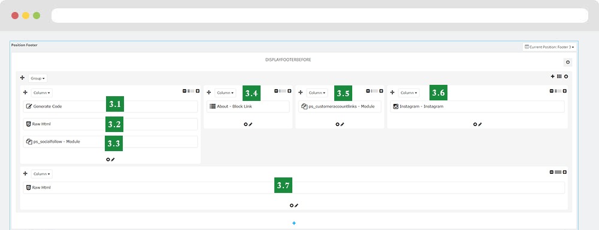Image resolution: width=599 pixels, height=230 pixels.
Task: Select the ps_socialfollow - Module widget
Action: point(110,142)
